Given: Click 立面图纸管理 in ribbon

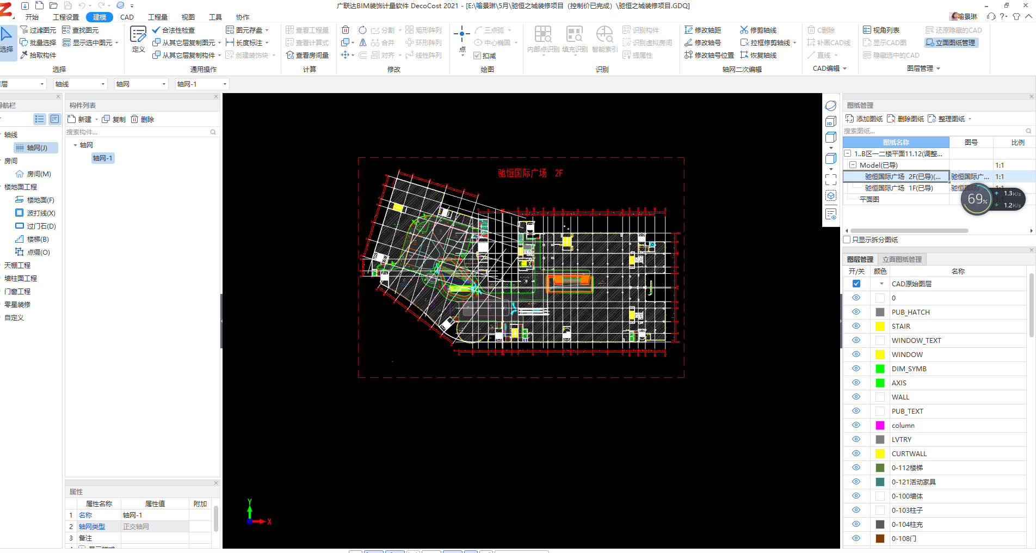Looking at the screenshot, I should [951, 42].
